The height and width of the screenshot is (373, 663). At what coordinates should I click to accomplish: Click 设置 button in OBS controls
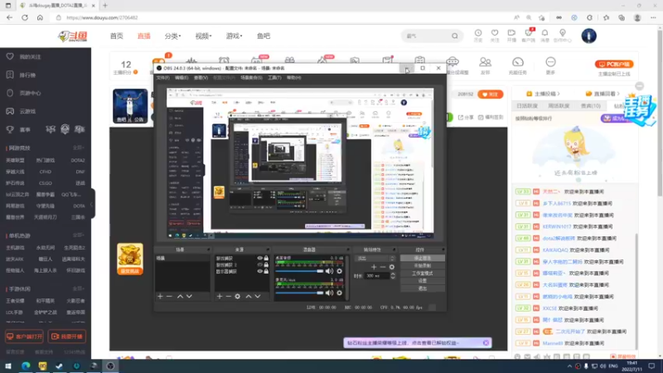coord(423,281)
